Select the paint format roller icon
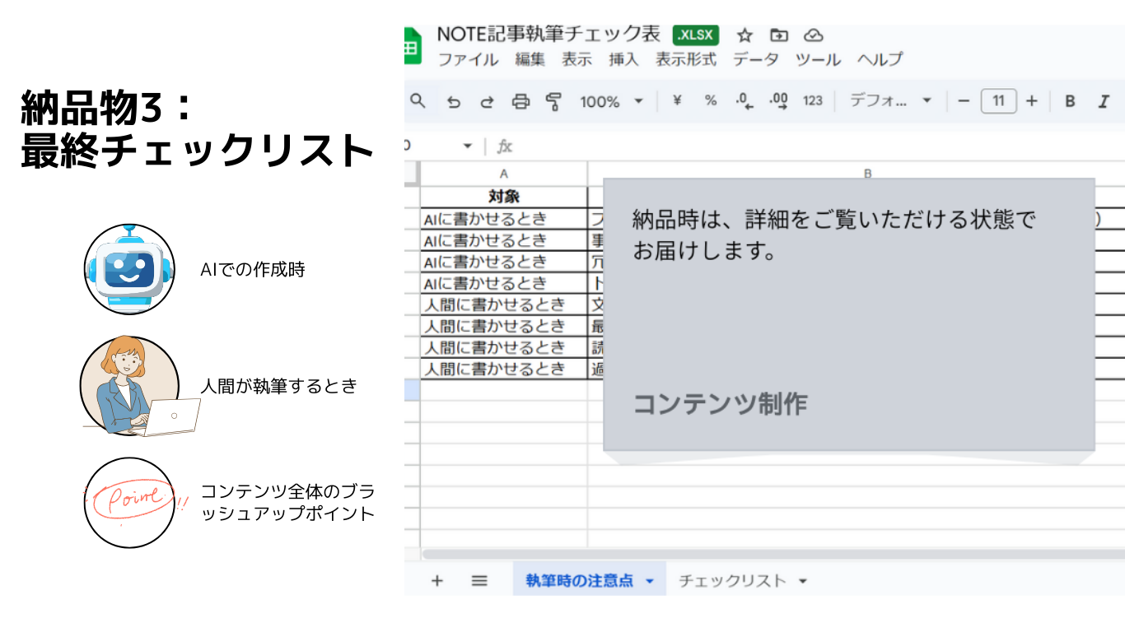Screen dimensions: 1125x632 click(x=553, y=101)
